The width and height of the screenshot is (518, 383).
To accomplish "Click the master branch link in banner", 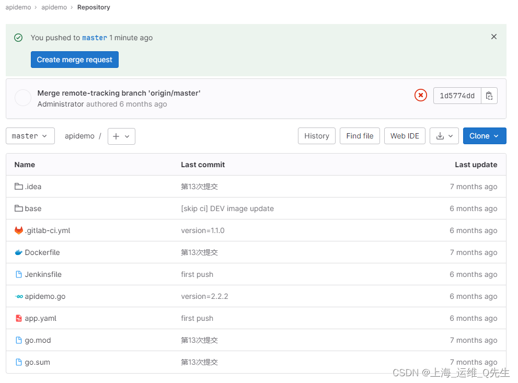I will click(x=95, y=38).
